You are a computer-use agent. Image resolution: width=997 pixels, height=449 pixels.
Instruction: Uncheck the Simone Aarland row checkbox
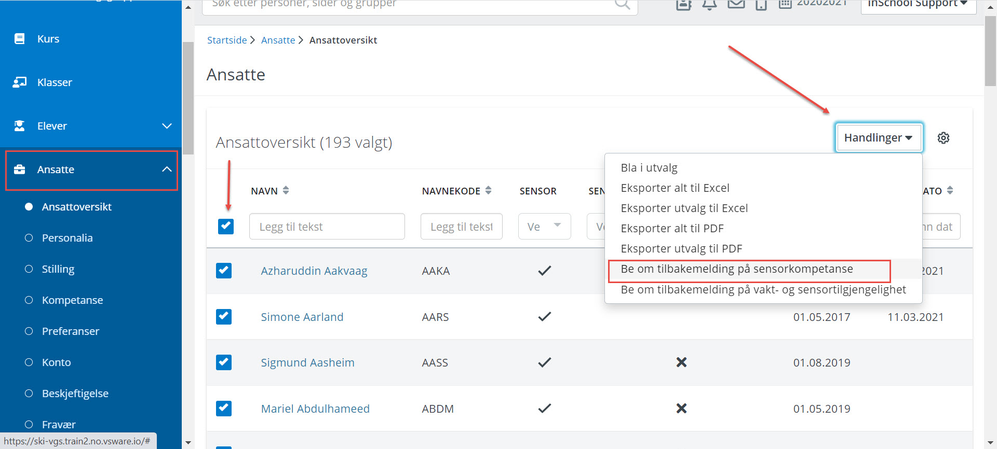224,316
